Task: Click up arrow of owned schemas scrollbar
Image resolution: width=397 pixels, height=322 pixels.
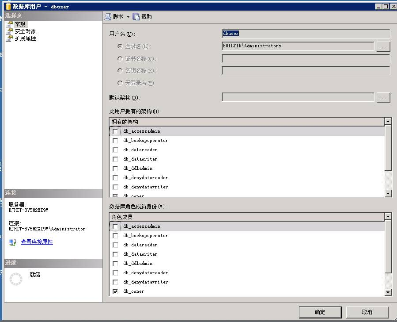Action: click(x=388, y=122)
